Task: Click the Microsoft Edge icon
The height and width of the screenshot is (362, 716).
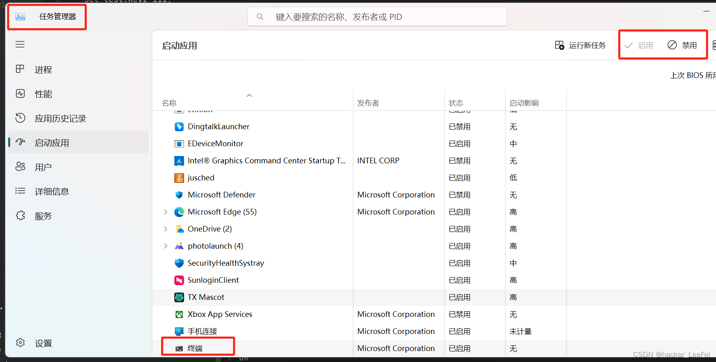Action: point(179,212)
